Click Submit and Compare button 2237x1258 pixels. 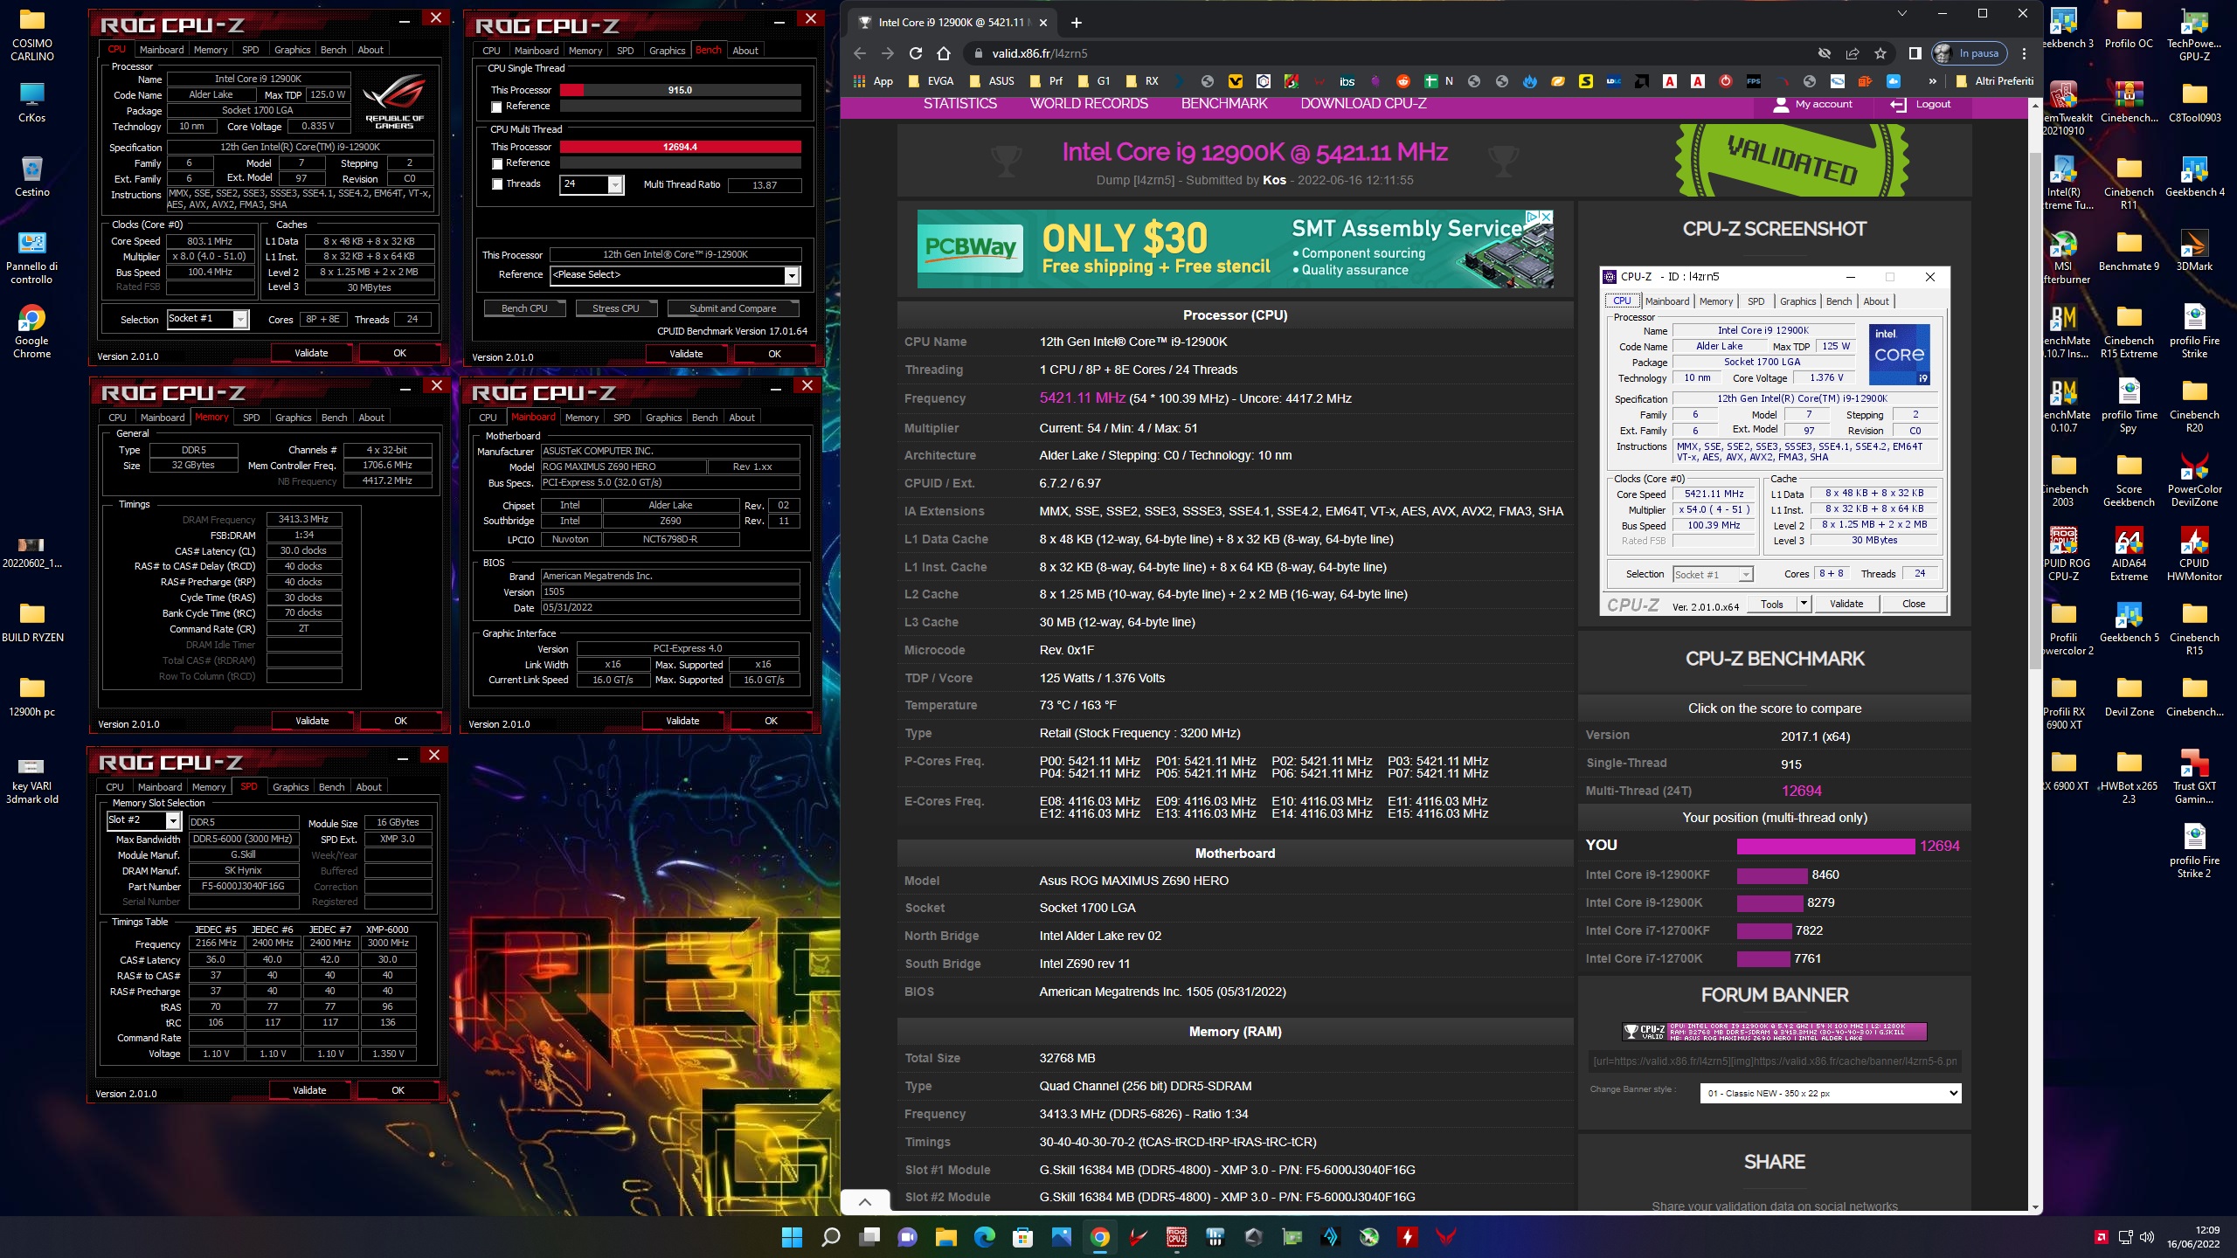click(x=732, y=308)
